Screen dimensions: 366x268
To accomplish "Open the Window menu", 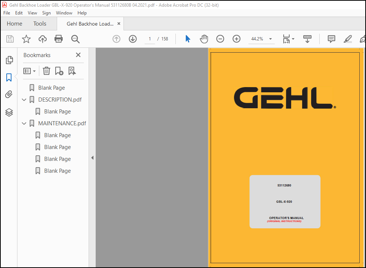I will click(64, 13).
